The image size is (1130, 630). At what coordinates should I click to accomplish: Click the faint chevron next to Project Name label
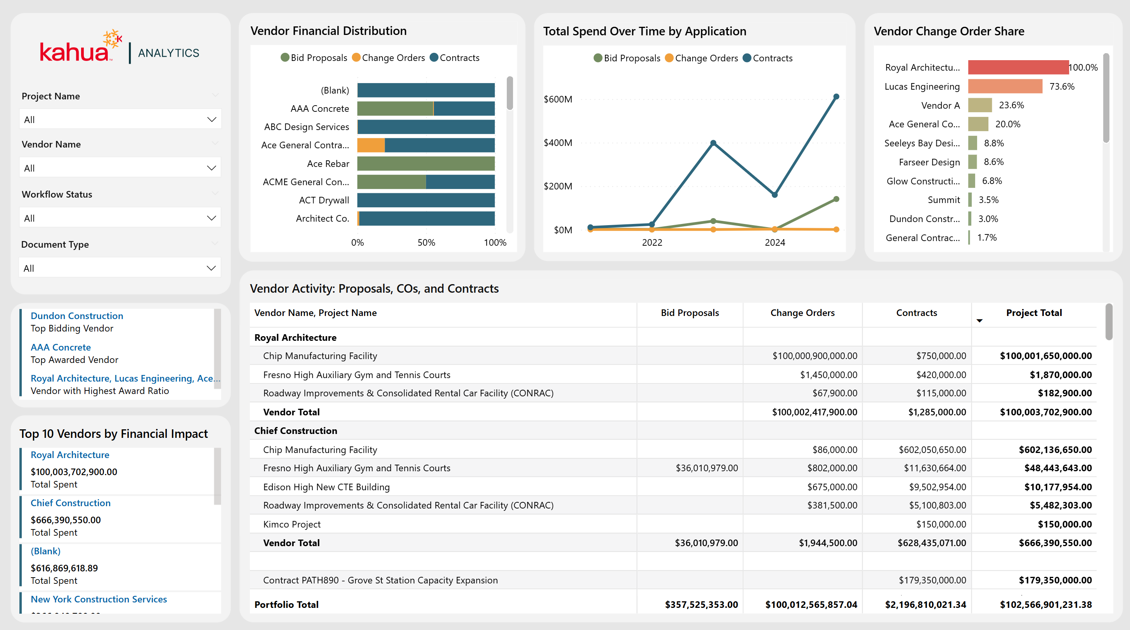pos(215,95)
